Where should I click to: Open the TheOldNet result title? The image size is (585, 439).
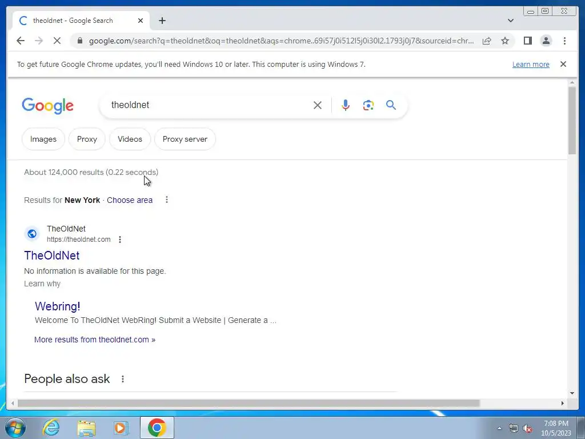click(52, 256)
